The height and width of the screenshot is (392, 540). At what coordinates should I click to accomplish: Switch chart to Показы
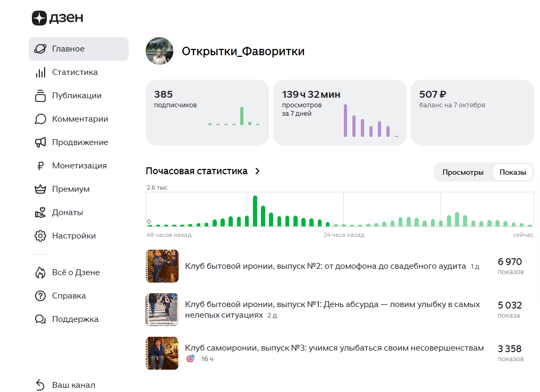[x=513, y=173]
